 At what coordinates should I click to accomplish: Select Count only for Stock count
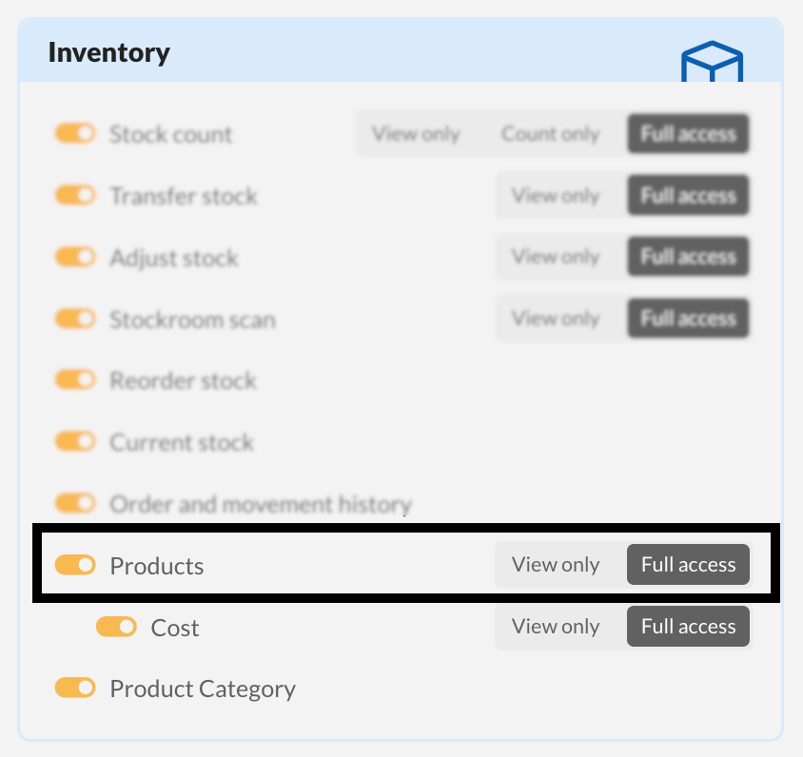550,134
